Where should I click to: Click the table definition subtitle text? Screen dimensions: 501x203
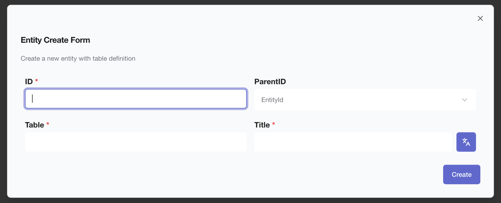point(78,58)
